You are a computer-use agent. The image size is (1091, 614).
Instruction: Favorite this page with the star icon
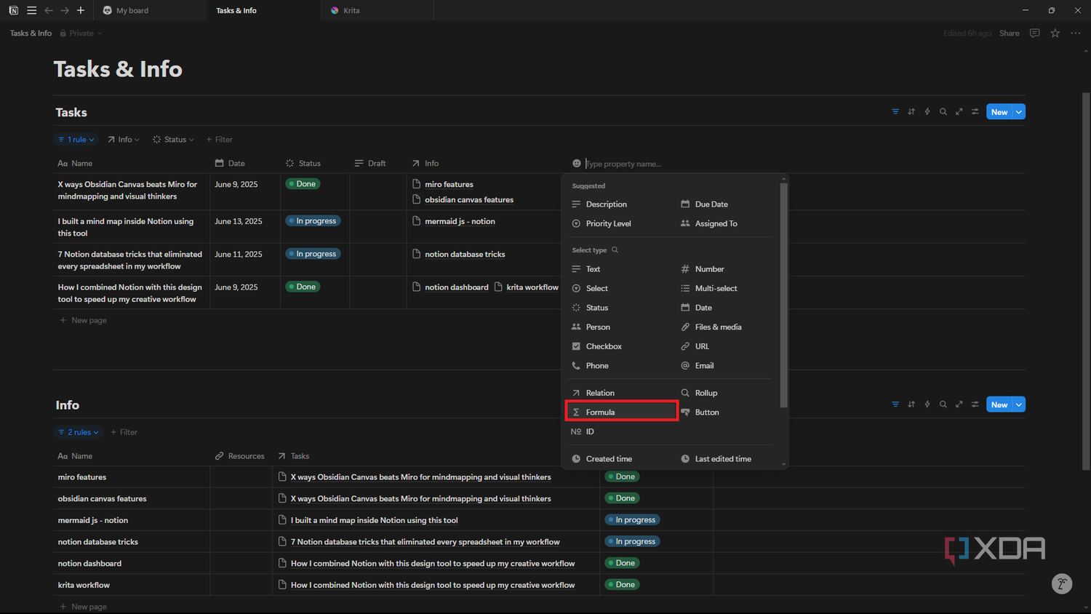[x=1055, y=33]
